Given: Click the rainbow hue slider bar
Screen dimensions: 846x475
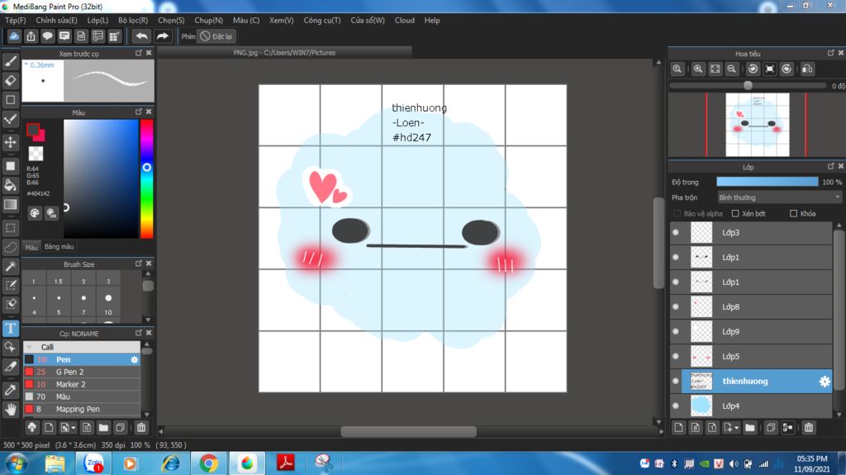Looking at the screenshot, I should pyautogui.click(x=146, y=178).
